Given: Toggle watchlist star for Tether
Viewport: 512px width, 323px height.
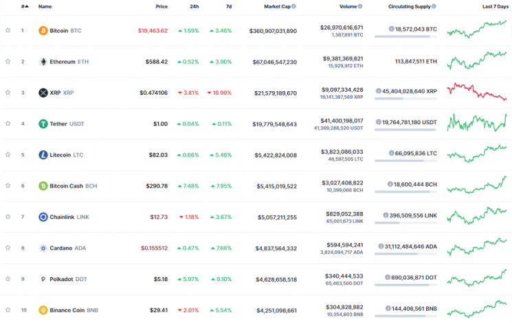Looking at the screenshot, I should click(x=8, y=123).
